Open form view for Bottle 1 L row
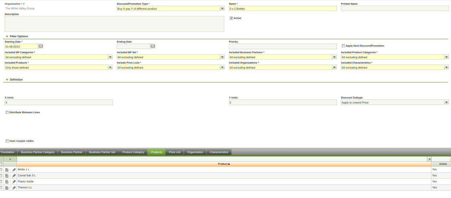The height and width of the screenshot is (198, 451). coord(7,170)
